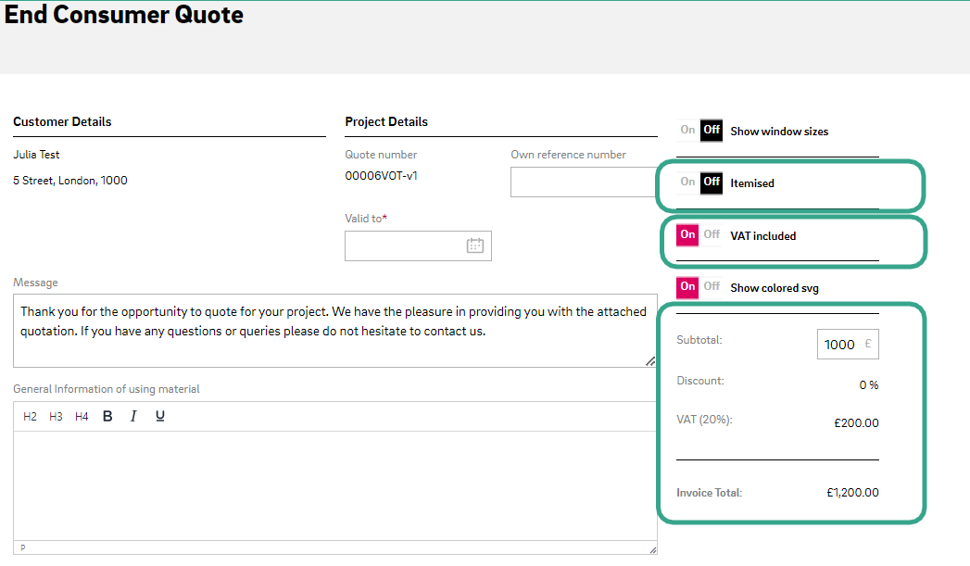The image size is (970, 566).
Task: Disable the VAT included toggle
Action: (x=711, y=235)
